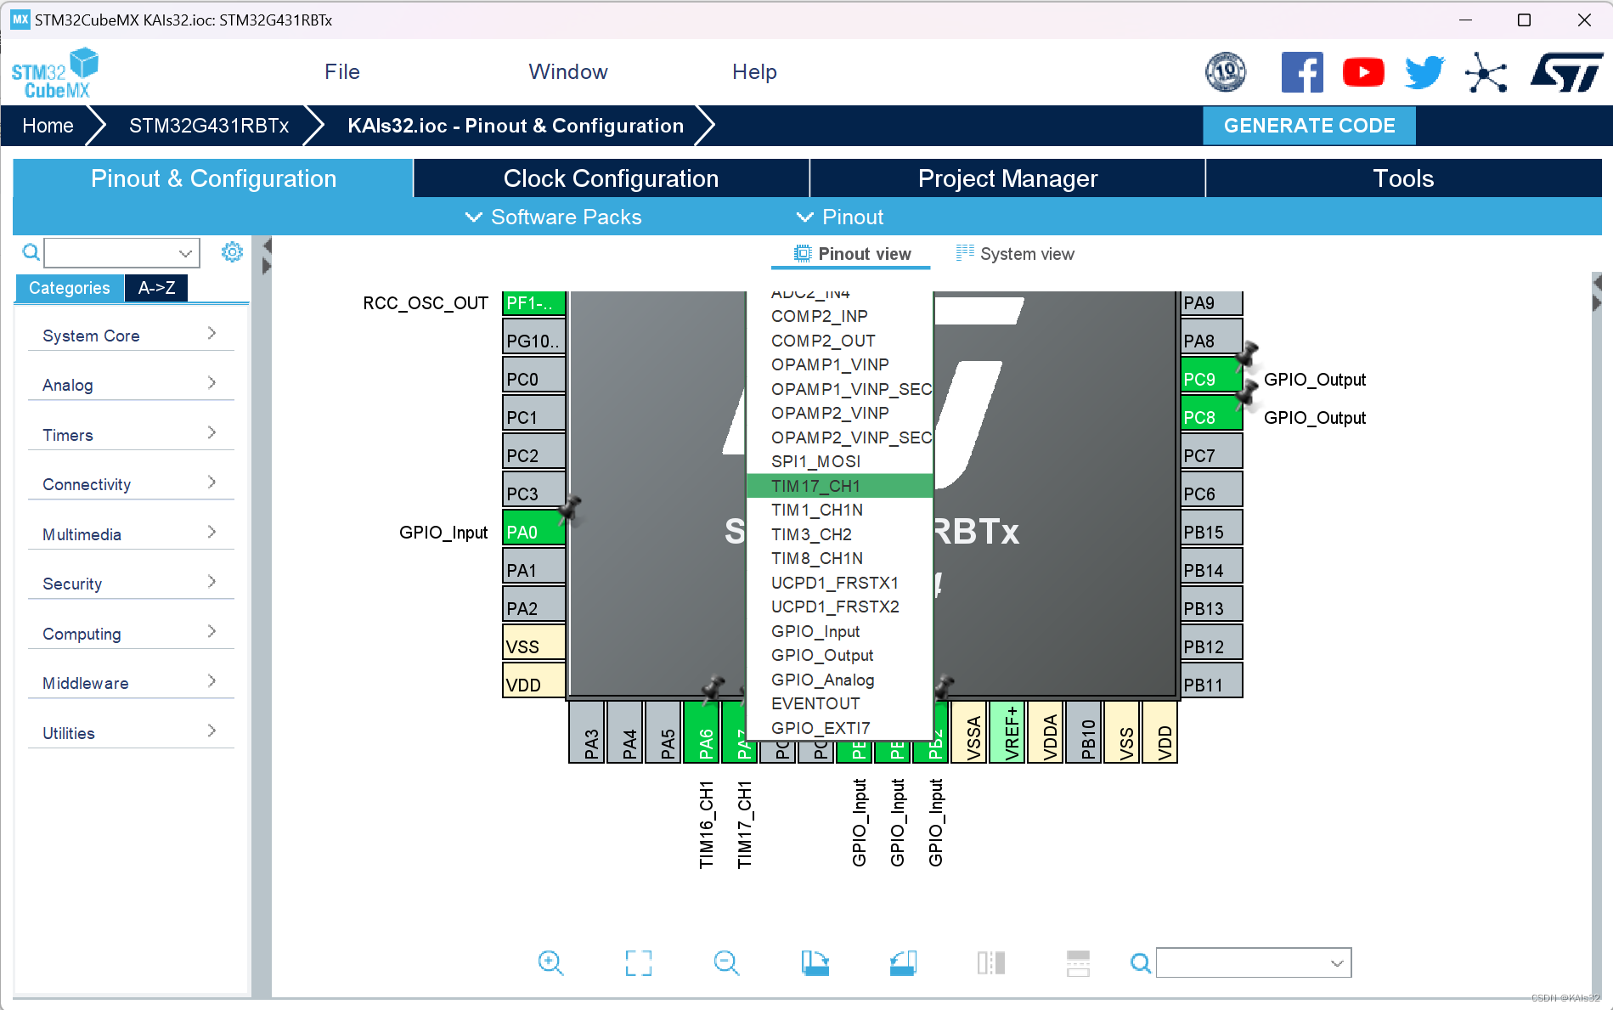Open the ST Facebook page icon
The width and height of the screenshot is (1613, 1010).
(x=1302, y=72)
